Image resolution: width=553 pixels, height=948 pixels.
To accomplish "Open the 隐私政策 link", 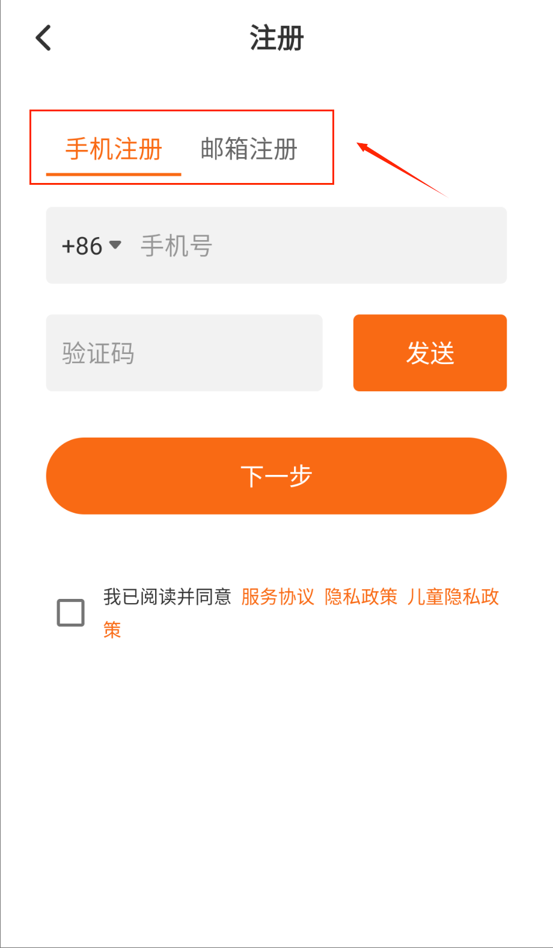I will coord(361,596).
